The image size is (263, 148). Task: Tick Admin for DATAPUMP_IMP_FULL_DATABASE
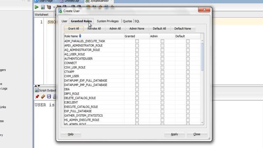(x=162, y=85)
